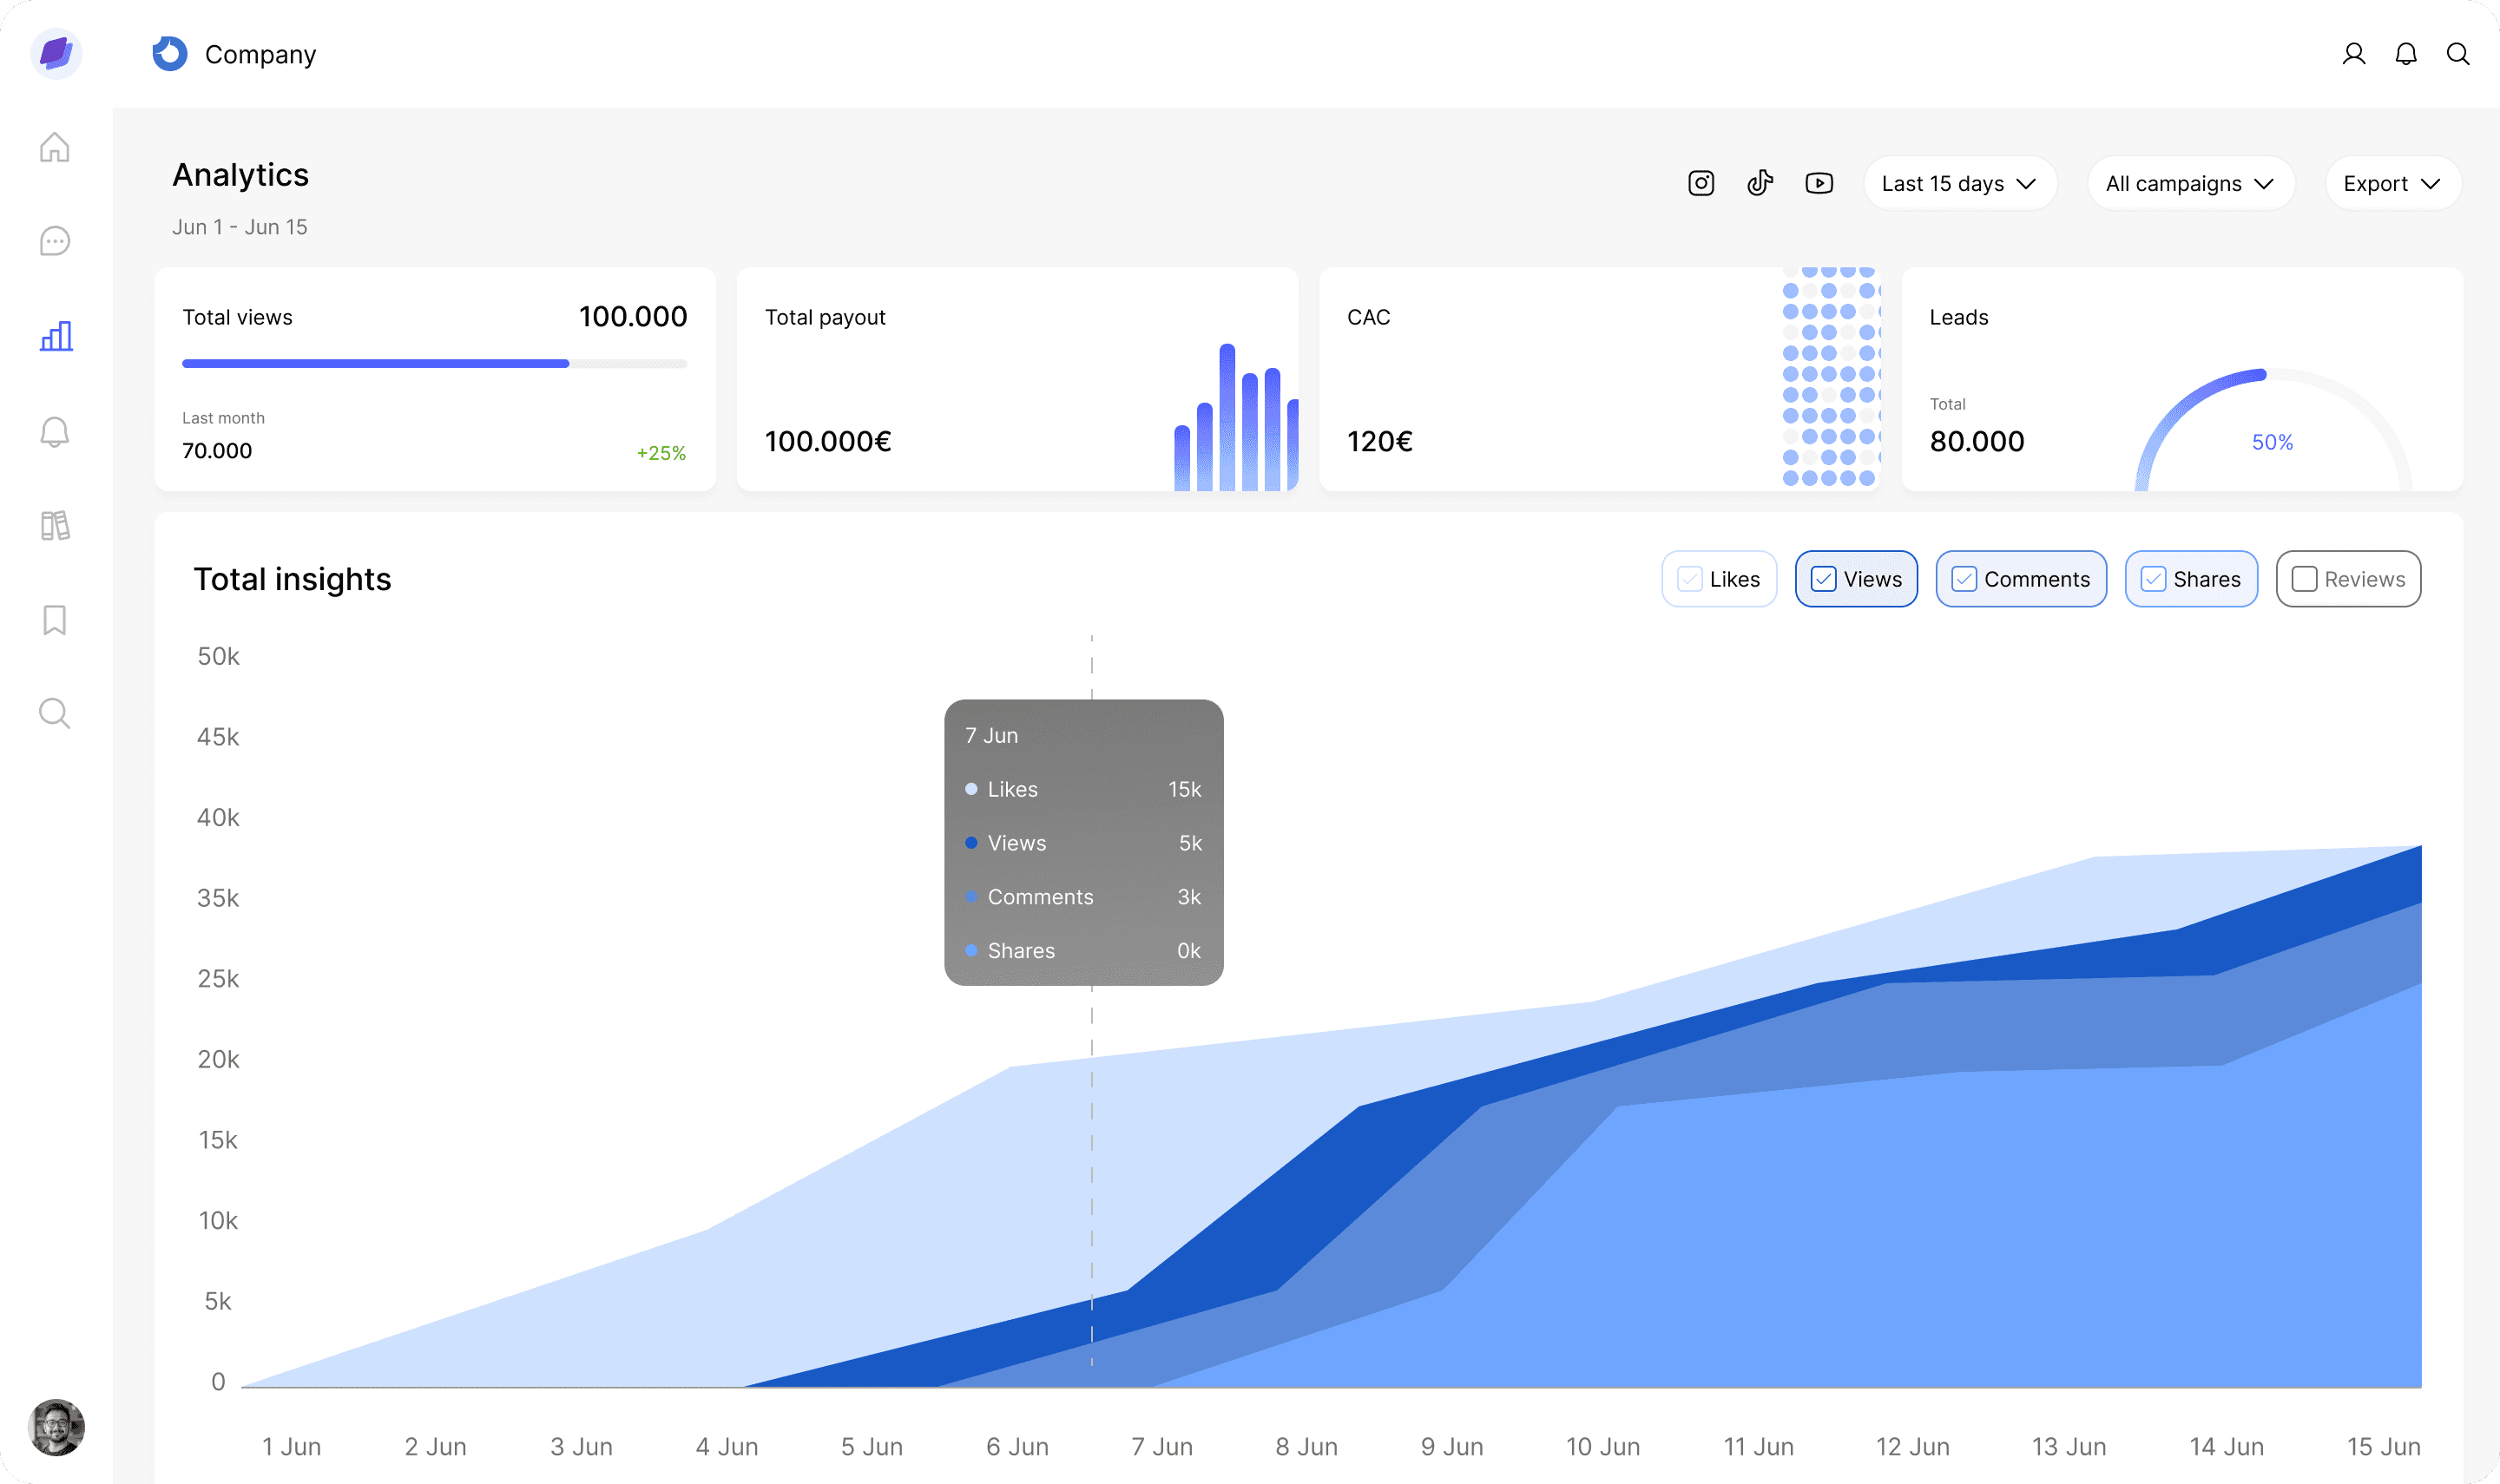
Task: Open the Home icon in sidebar
Action: click(55, 147)
